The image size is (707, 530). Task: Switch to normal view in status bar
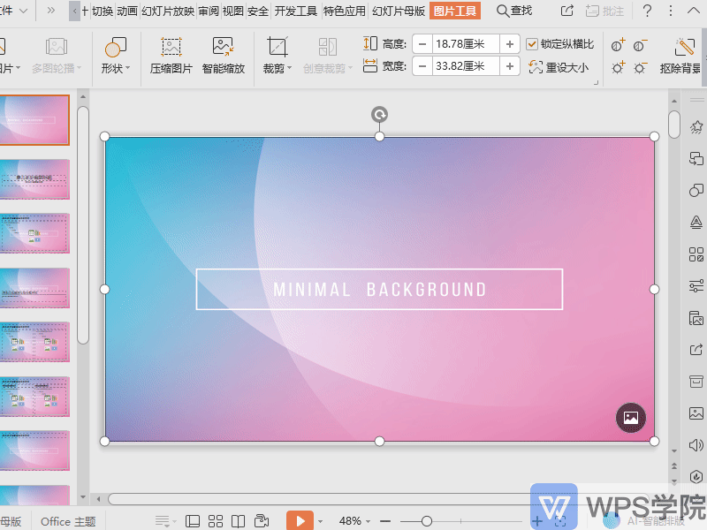193,521
